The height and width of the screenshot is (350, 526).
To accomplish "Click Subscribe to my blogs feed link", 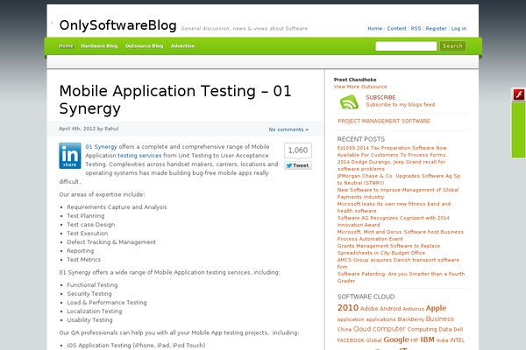I will click(x=401, y=104).
